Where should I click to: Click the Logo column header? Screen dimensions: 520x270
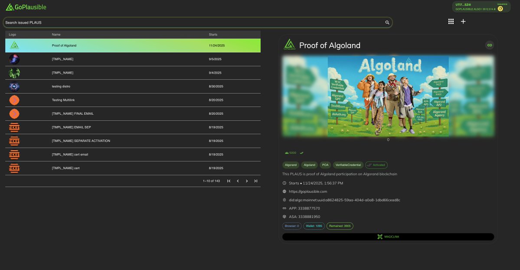click(x=12, y=34)
